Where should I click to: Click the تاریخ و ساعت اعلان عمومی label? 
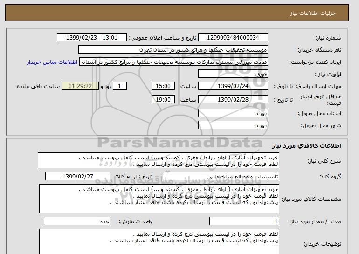point(162,38)
